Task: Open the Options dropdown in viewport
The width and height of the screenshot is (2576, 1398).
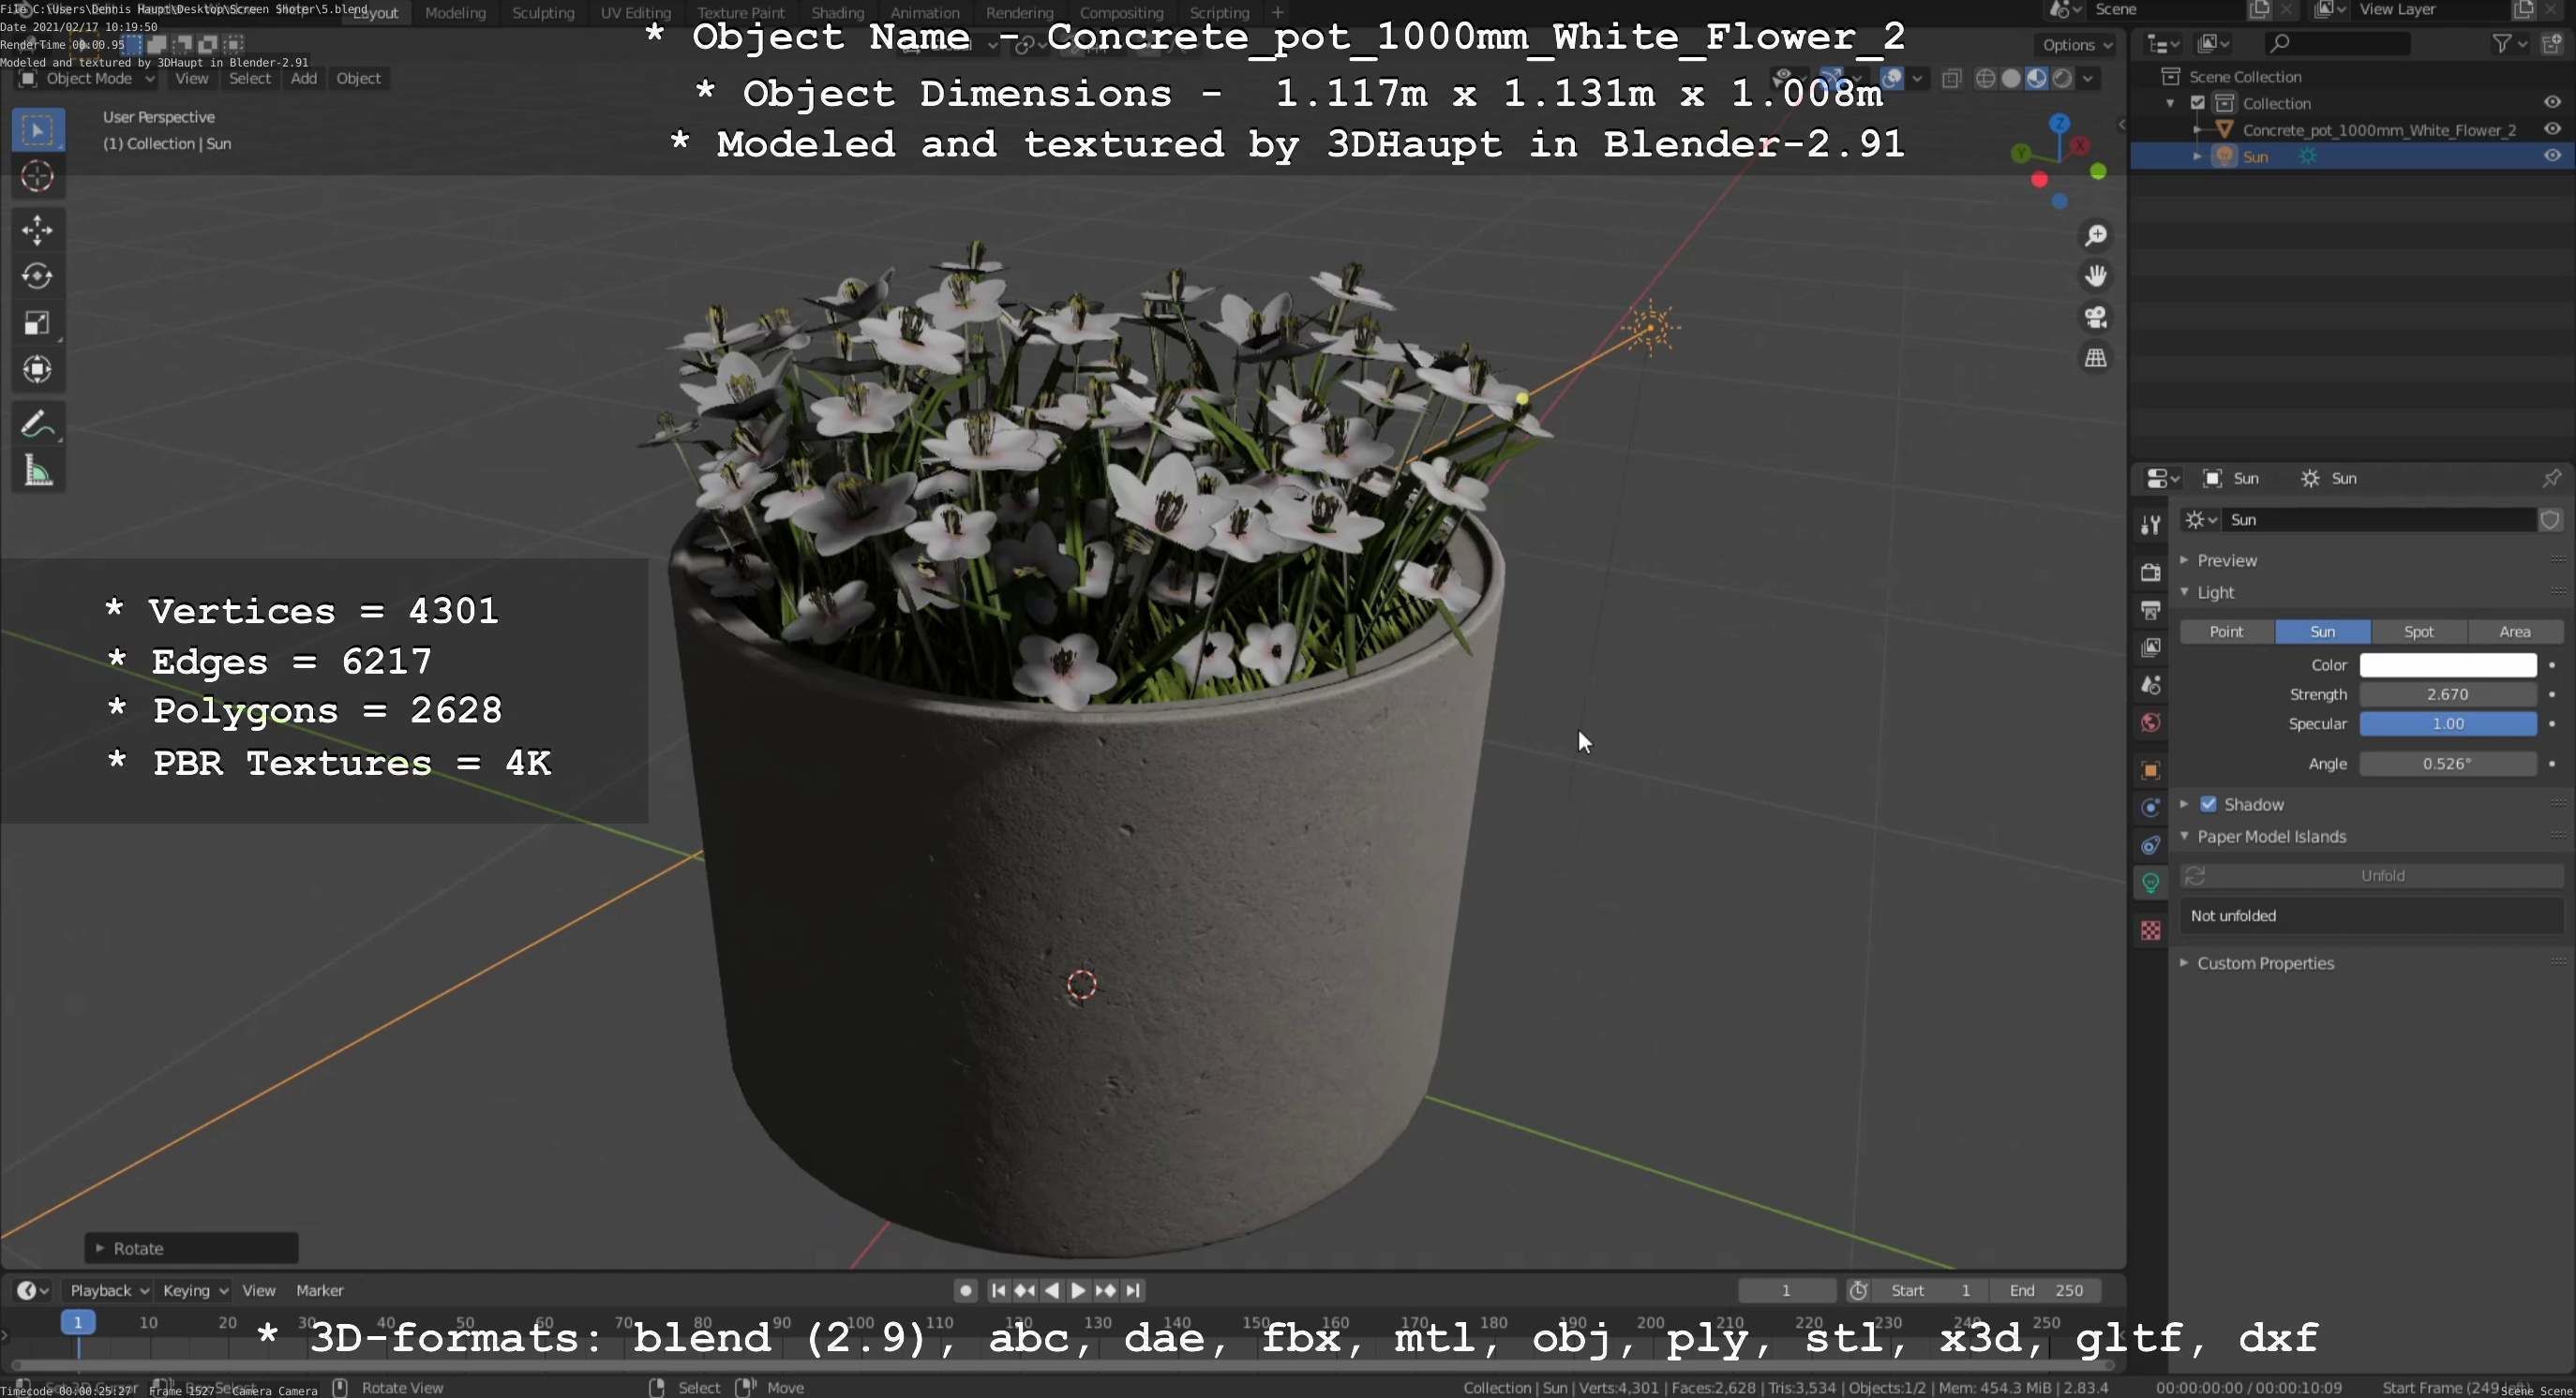Action: [2076, 45]
